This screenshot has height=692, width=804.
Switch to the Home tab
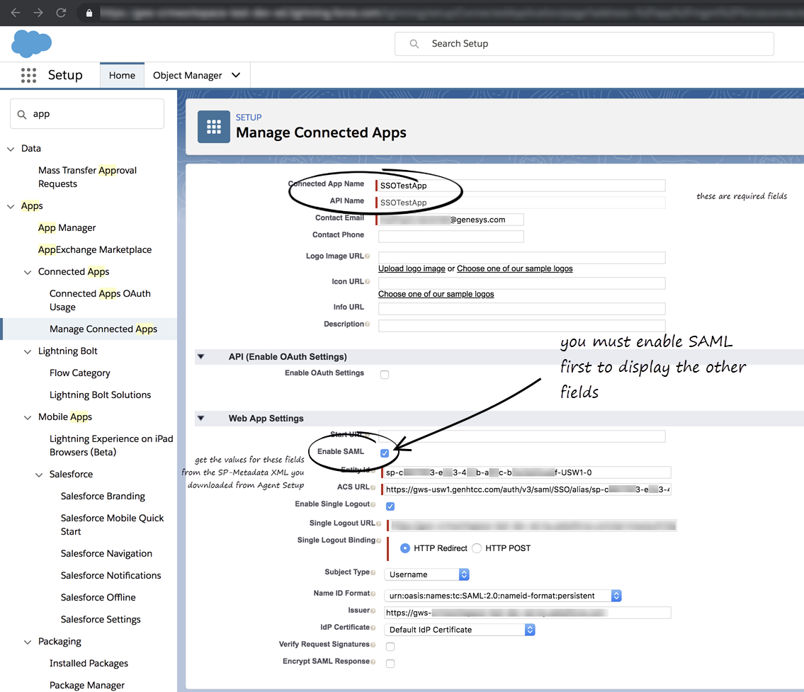pos(122,75)
